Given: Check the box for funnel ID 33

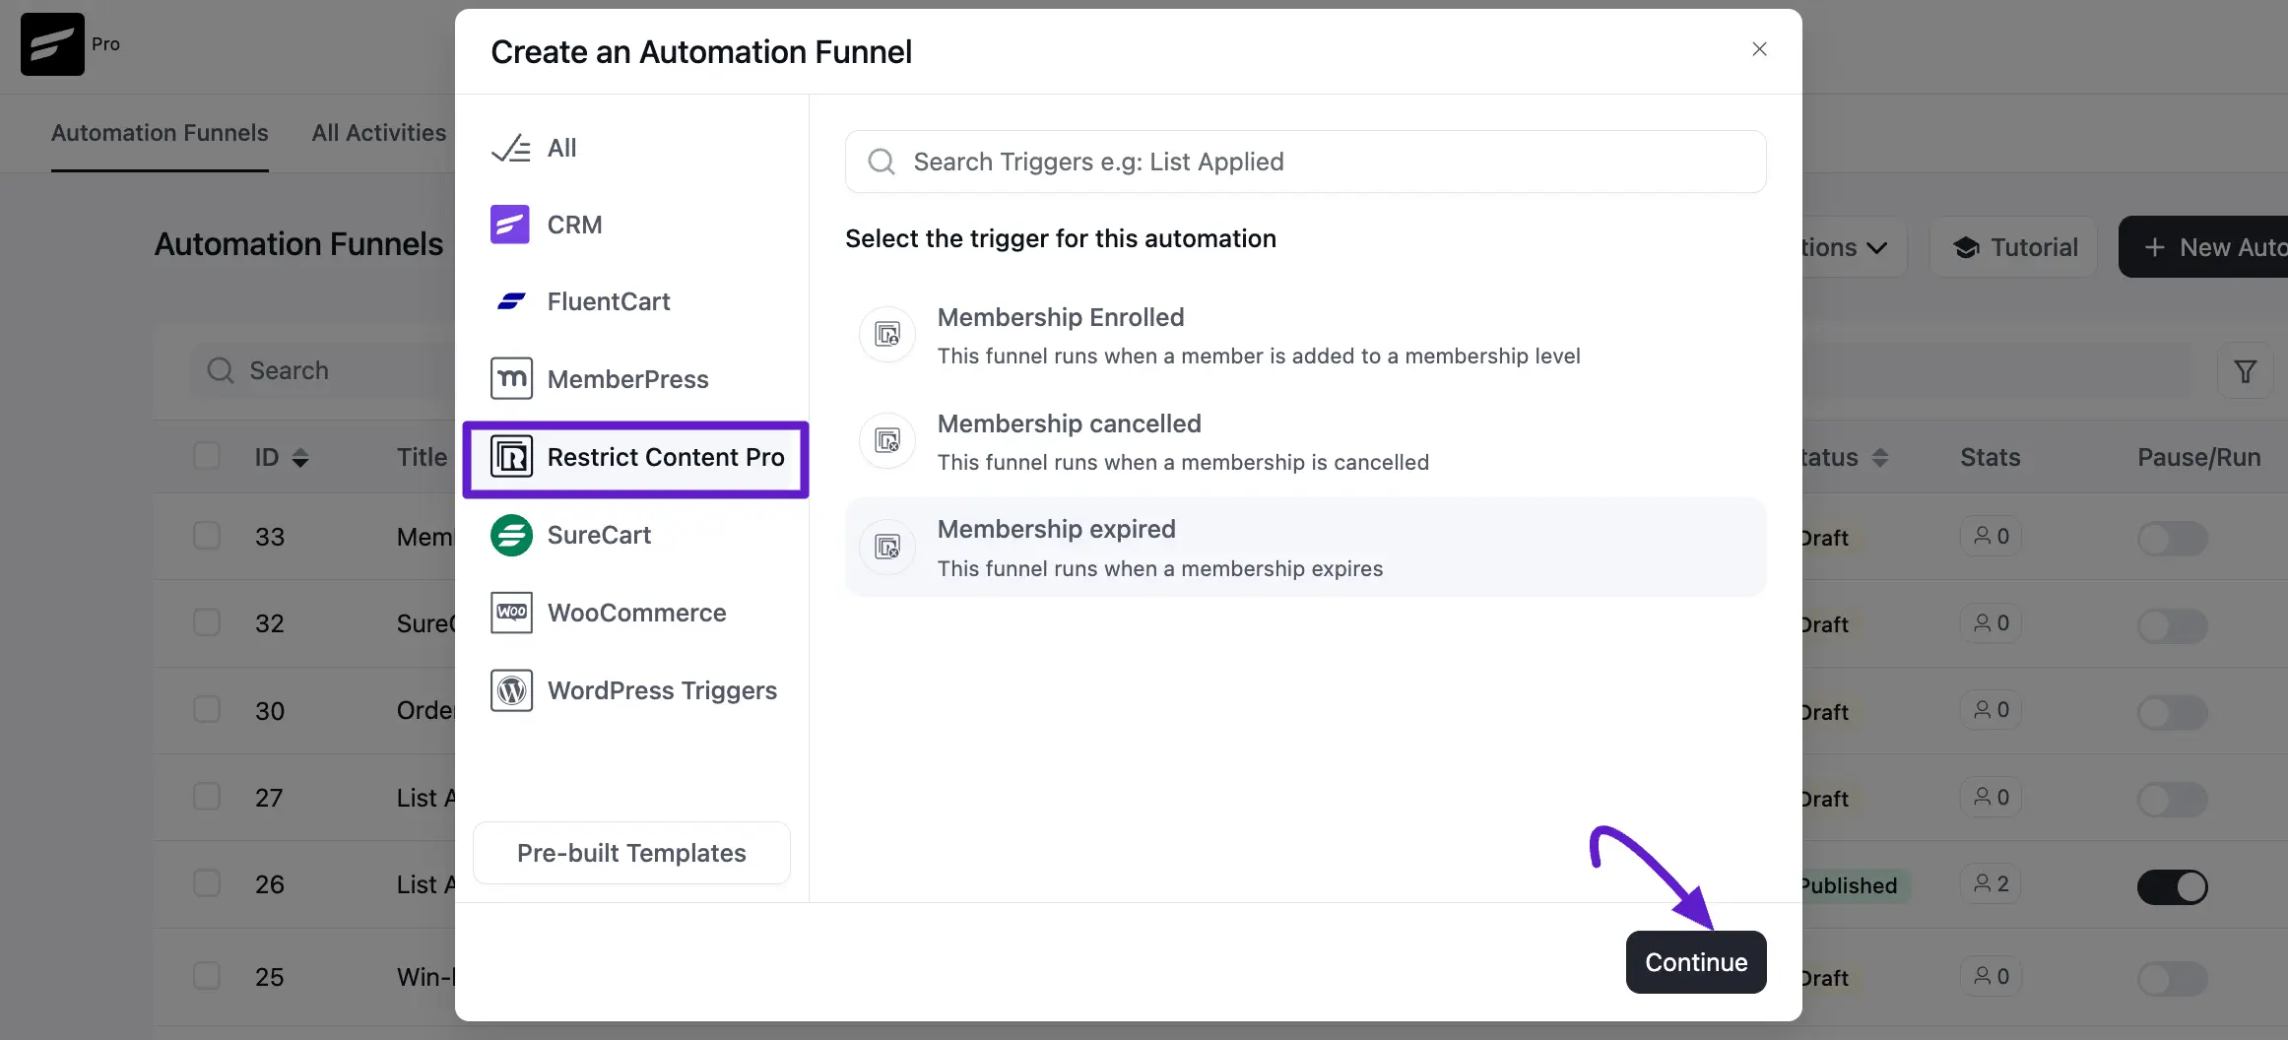Looking at the screenshot, I should pos(207,536).
